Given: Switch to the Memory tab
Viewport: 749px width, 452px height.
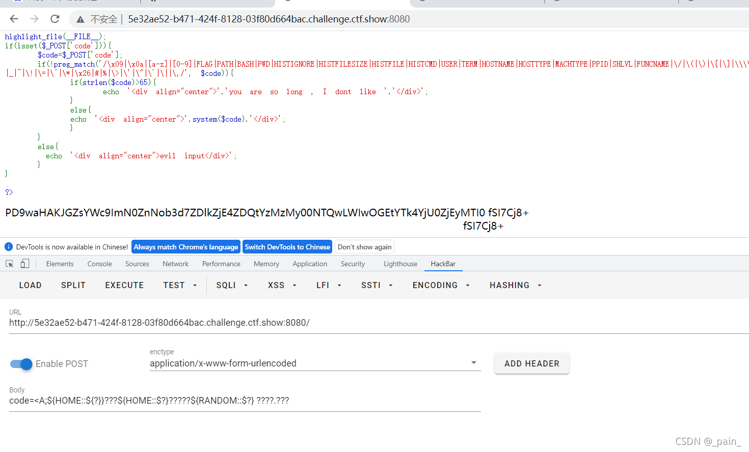Looking at the screenshot, I should (266, 264).
